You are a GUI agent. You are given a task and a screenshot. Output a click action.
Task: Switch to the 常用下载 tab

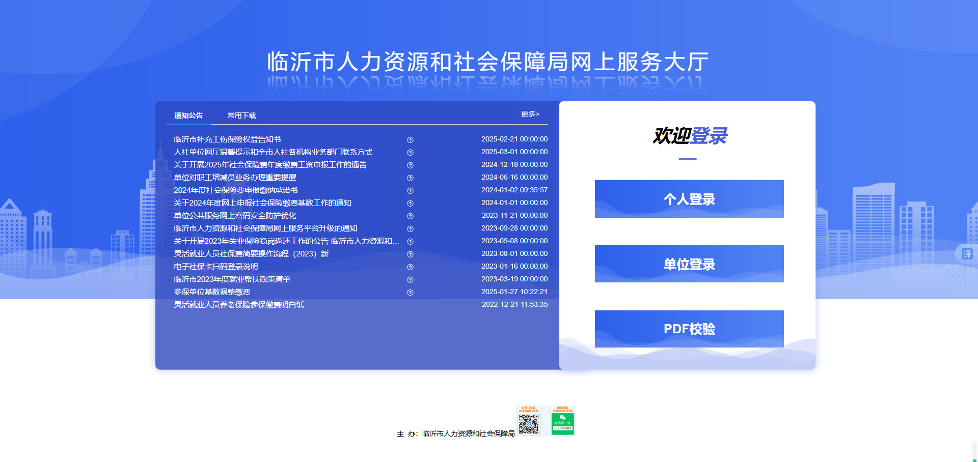[x=241, y=115]
